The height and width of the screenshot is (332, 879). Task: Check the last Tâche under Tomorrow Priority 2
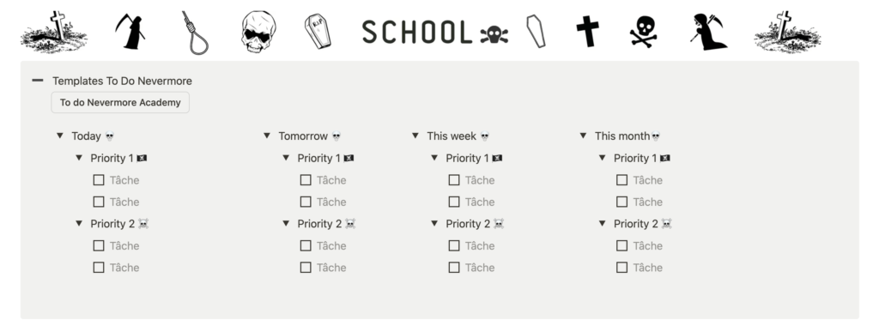[306, 268]
